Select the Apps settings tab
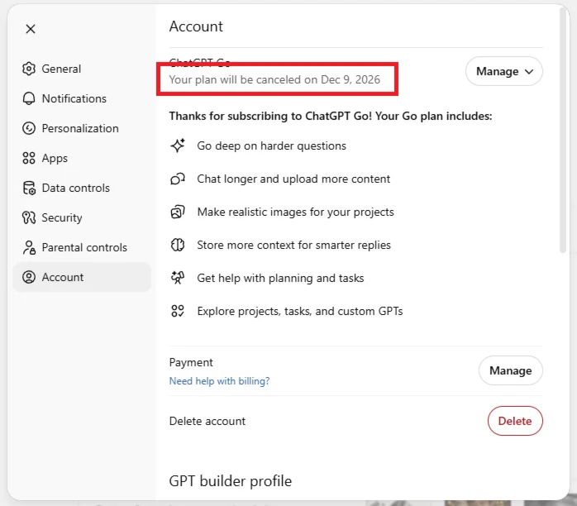The width and height of the screenshot is (577, 506). point(55,158)
